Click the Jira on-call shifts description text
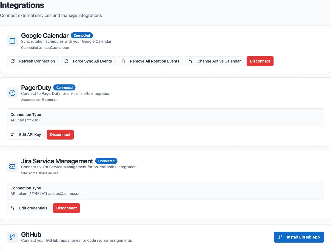This screenshot has height=250, width=331. coord(79,167)
